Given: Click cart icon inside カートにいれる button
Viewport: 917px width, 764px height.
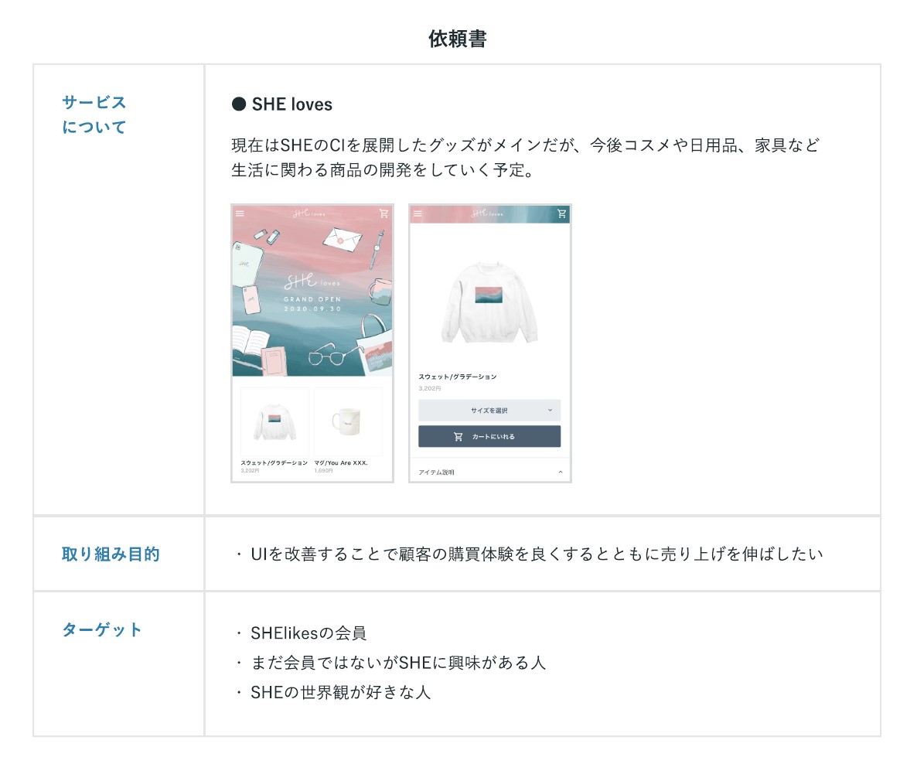Looking at the screenshot, I should 458,436.
